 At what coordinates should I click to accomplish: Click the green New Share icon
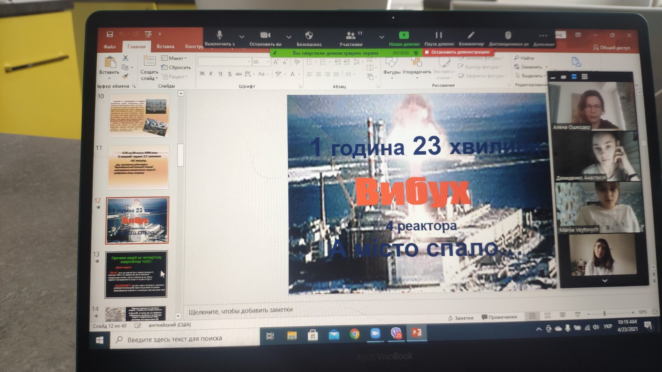point(404,36)
